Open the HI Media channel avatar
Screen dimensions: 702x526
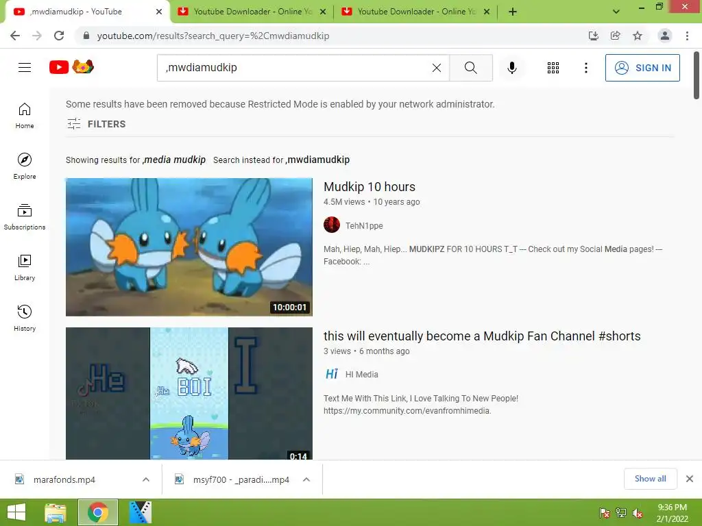(332, 374)
